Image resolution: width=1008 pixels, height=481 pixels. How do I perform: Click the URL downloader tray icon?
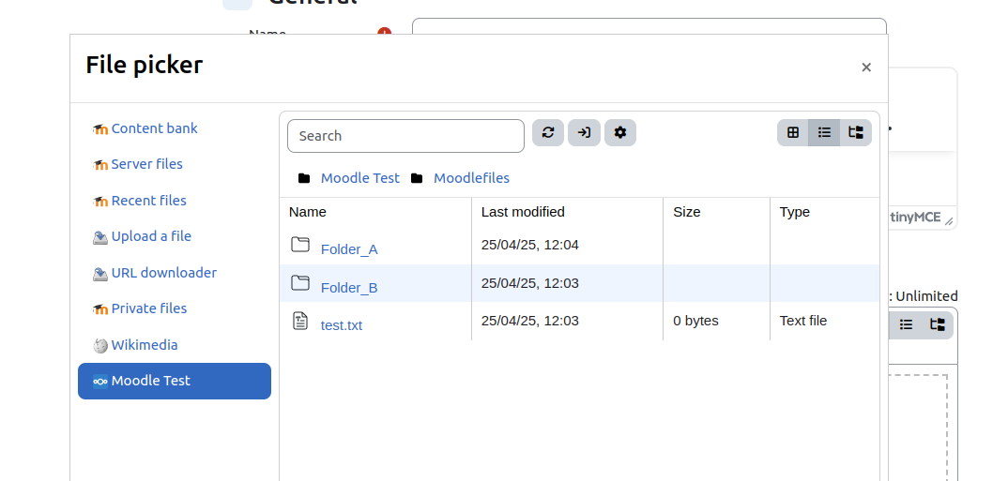coord(100,274)
